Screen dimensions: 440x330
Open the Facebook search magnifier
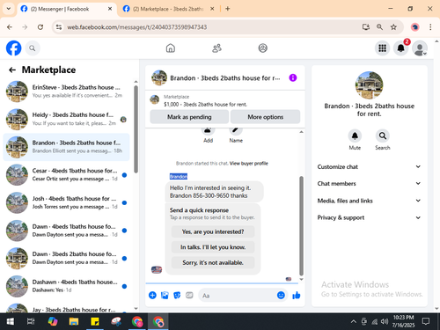[x=33, y=48]
